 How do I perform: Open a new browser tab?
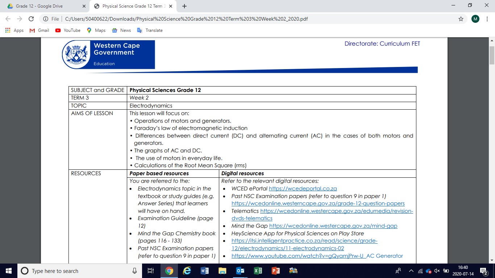[x=184, y=6]
